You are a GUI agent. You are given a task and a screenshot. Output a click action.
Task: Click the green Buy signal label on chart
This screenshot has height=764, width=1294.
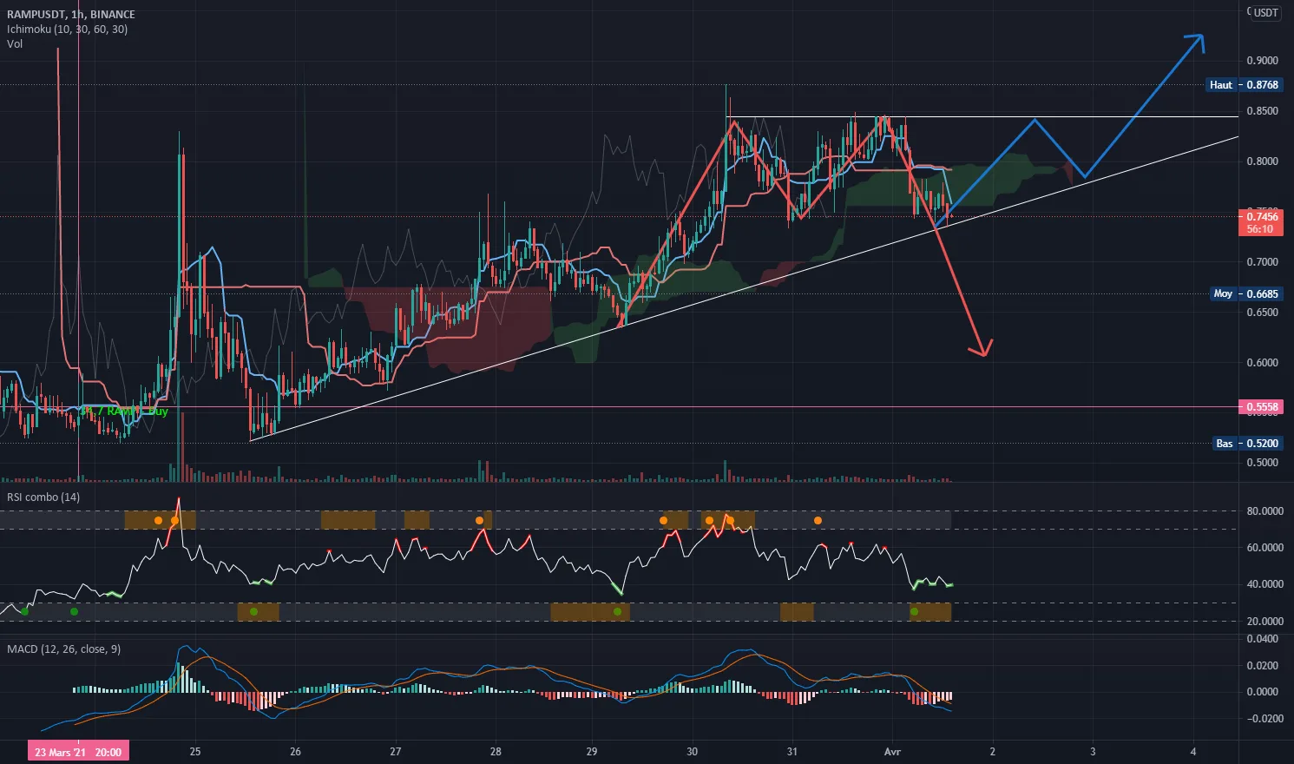click(125, 412)
